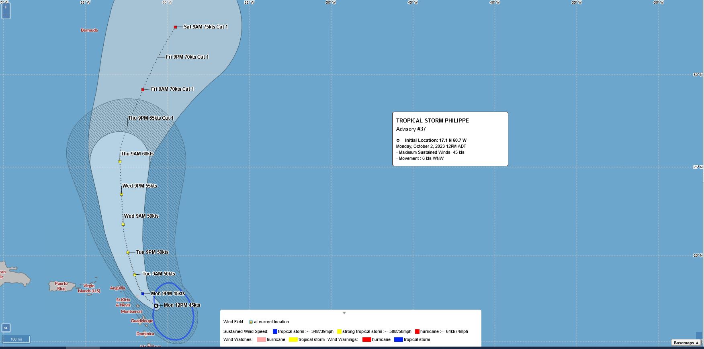Click the 55° W longitude label
The width and height of the screenshot is (704, 349).
pyautogui.click(x=249, y=2)
